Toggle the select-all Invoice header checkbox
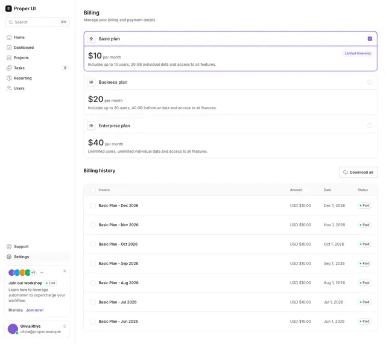 [92, 190]
